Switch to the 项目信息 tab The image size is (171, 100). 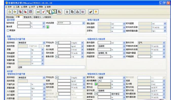pos(10,17)
